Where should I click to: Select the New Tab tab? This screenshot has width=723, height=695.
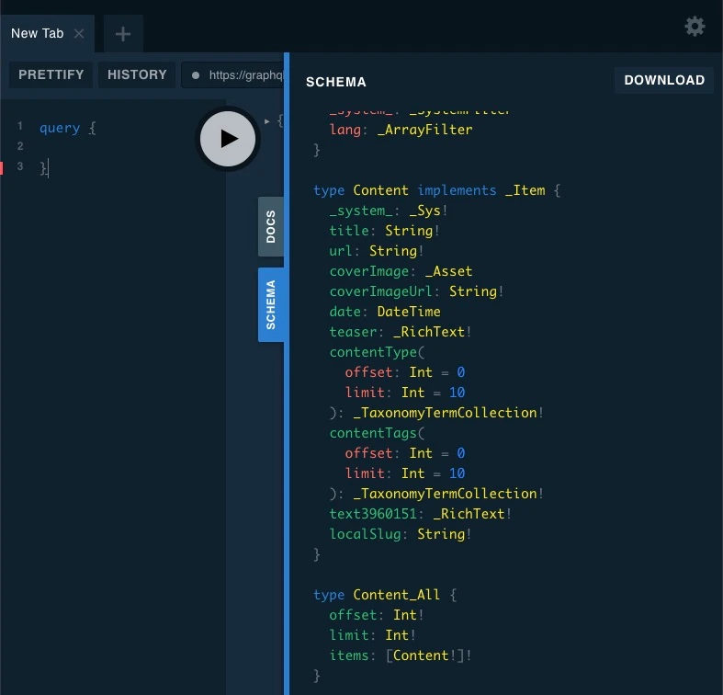click(x=38, y=33)
